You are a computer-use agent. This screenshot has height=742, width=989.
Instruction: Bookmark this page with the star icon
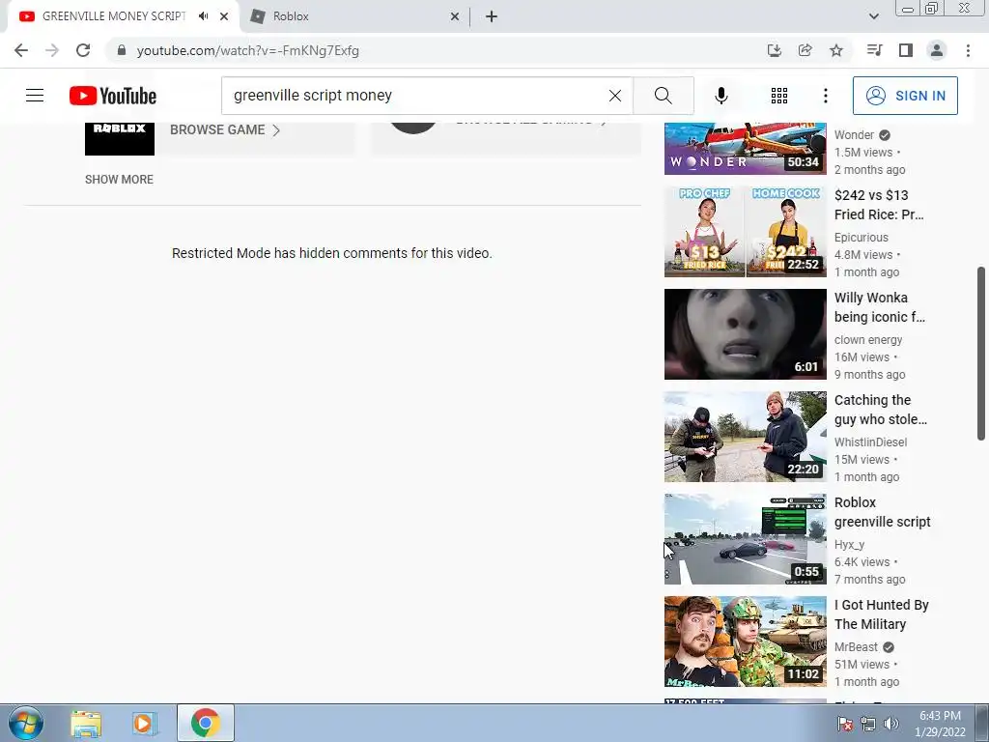[x=836, y=50]
